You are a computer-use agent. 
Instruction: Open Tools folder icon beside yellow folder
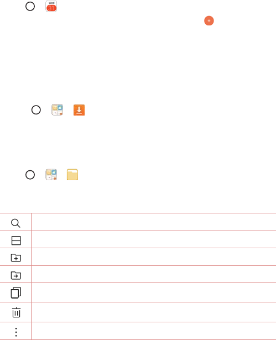pyautogui.click(x=51, y=175)
